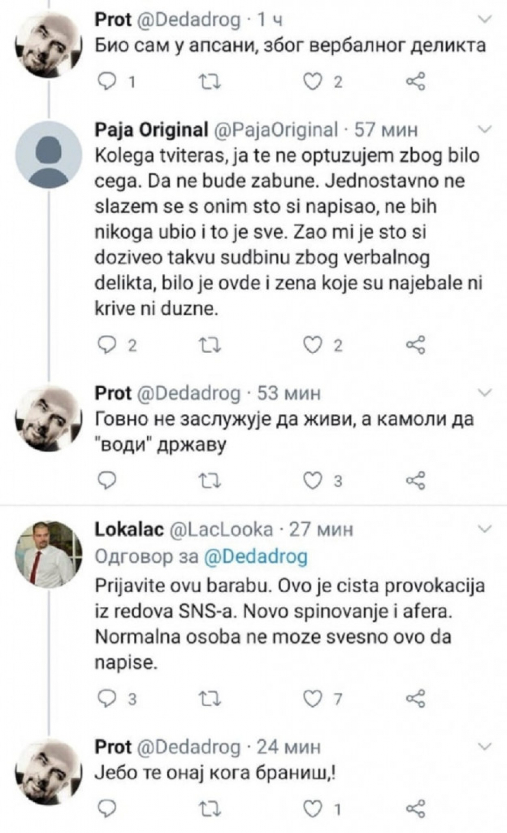Expand menu chevron on Paja Original's tweet
The image size is (507, 833).
484,130
